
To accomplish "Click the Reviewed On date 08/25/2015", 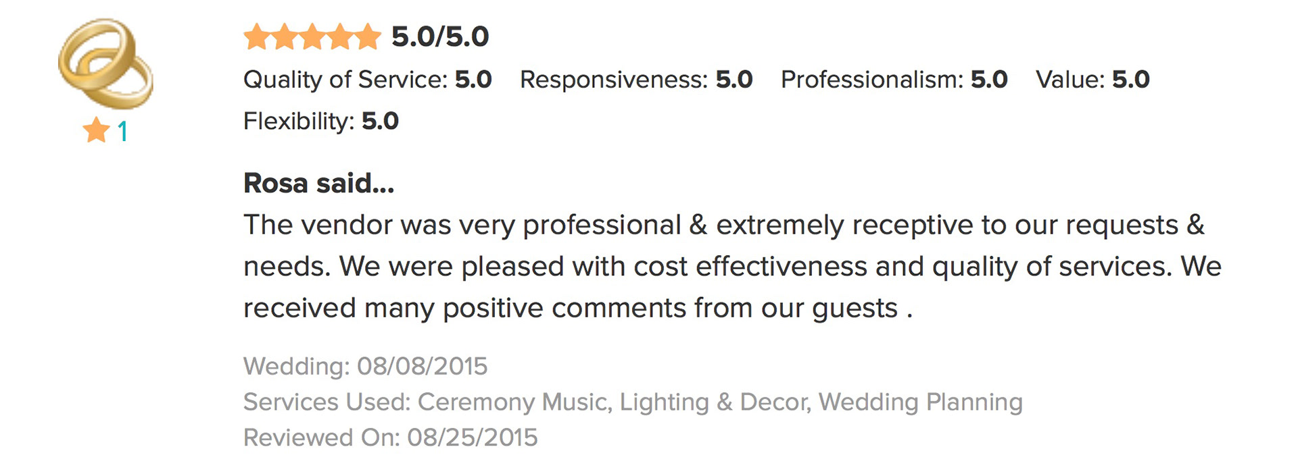I will [x=472, y=437].
